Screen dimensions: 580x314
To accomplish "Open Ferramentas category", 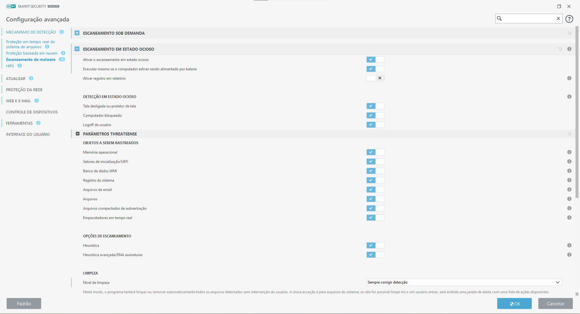I will pos(19,123).
